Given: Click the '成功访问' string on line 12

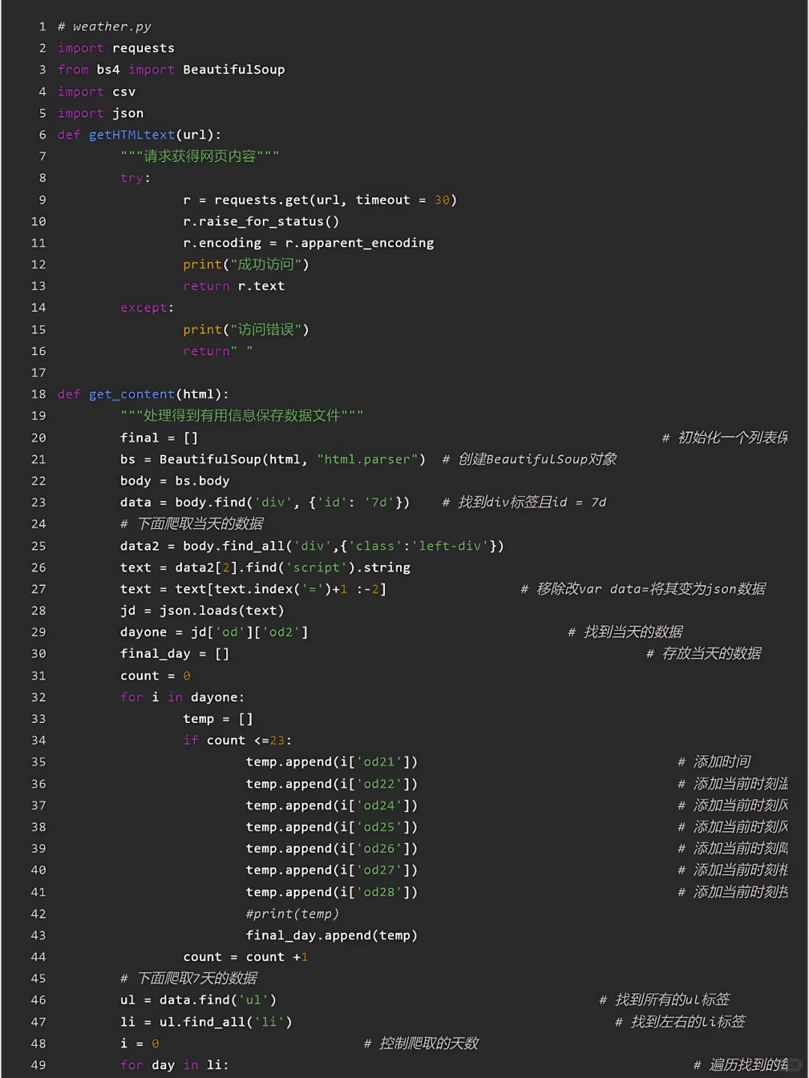Looking at the screenshot, I should pos(267,264).
